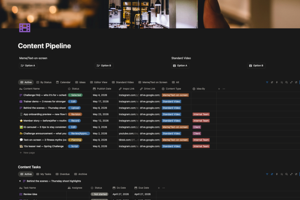Add a property column in Content Tasks table
The height and width of the screenshot is (200, 300).
(x=158, y=188)
